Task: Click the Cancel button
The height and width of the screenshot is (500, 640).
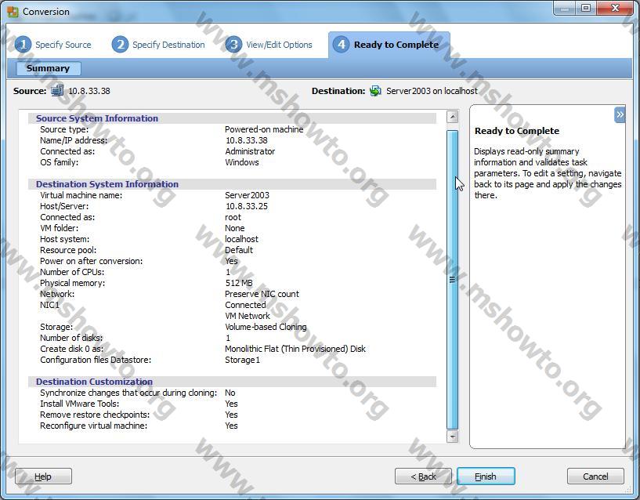Action: click(x=595, y=476)
